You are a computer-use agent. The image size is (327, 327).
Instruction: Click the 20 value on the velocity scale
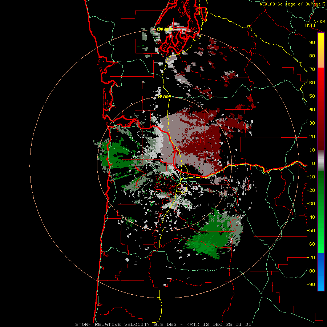tap(312, 137)
